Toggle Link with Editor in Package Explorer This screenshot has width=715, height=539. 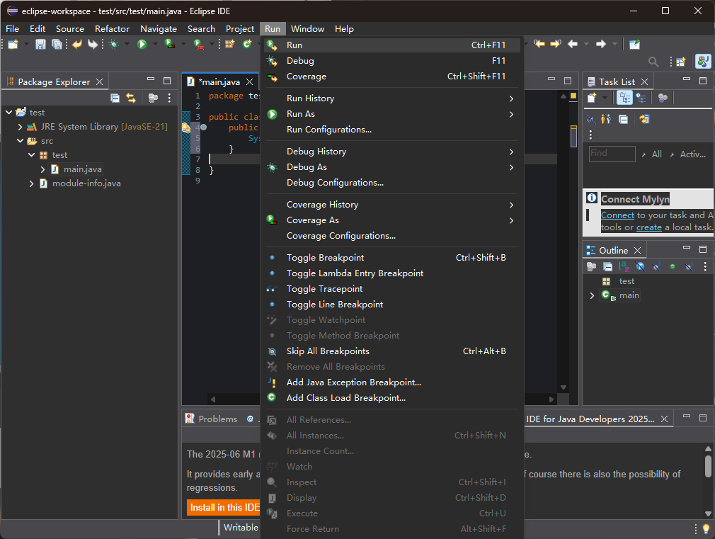(130, 98)
